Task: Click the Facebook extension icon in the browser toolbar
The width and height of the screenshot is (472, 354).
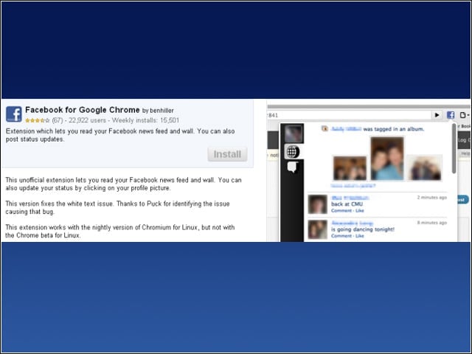Action: click(x=451, y=115)
